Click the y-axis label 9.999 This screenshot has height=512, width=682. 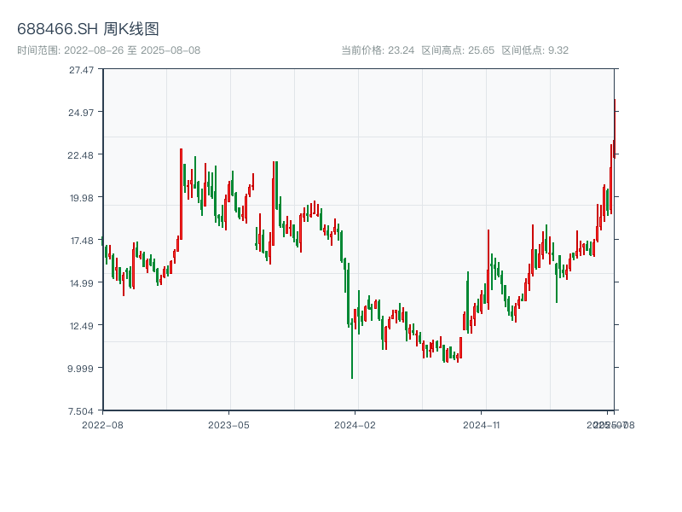coord(80,369)
